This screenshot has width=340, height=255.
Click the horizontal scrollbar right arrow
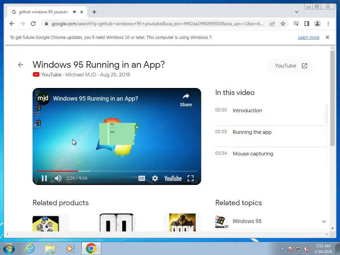[x=327, y=234]
